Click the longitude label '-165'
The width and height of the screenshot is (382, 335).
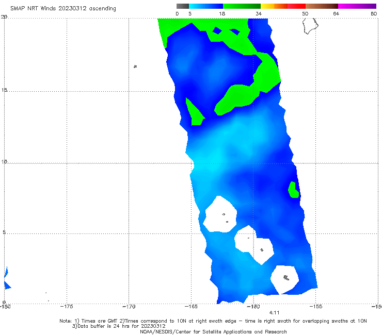(x=191, y=307)
